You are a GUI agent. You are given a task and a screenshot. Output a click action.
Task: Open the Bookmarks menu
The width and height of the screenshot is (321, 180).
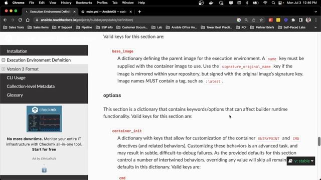pyautogui.click(x=84, y=2)
